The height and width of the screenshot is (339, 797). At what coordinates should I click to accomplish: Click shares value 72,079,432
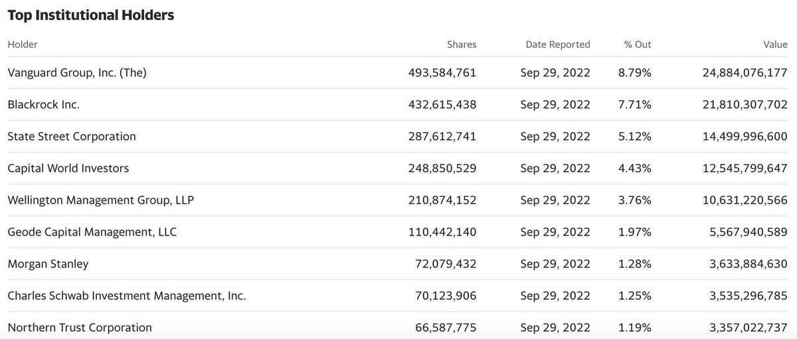point(446,264)
